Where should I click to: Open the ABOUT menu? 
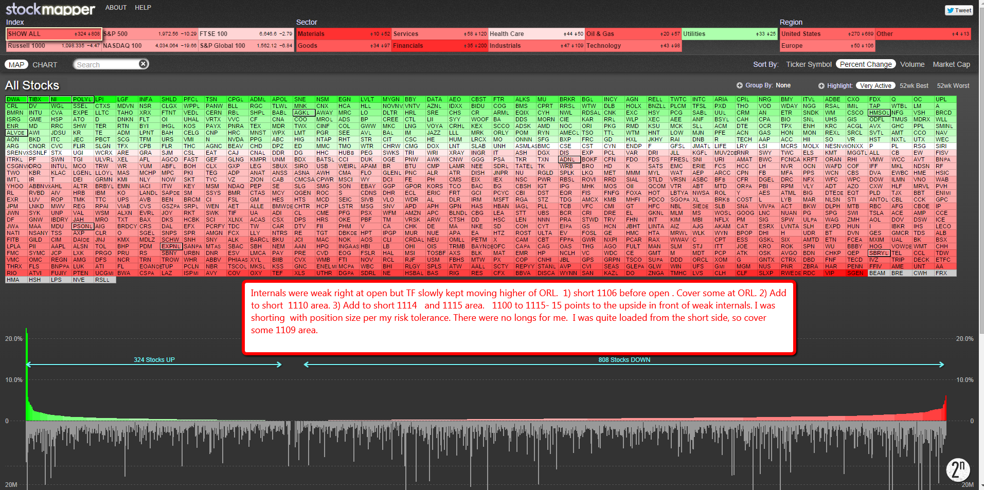tap(116, 8)
